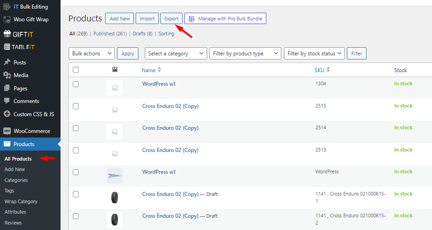The width and height of the screenshot is (432, 230).
Task: Click the Export button
Action: coord(171,19)
